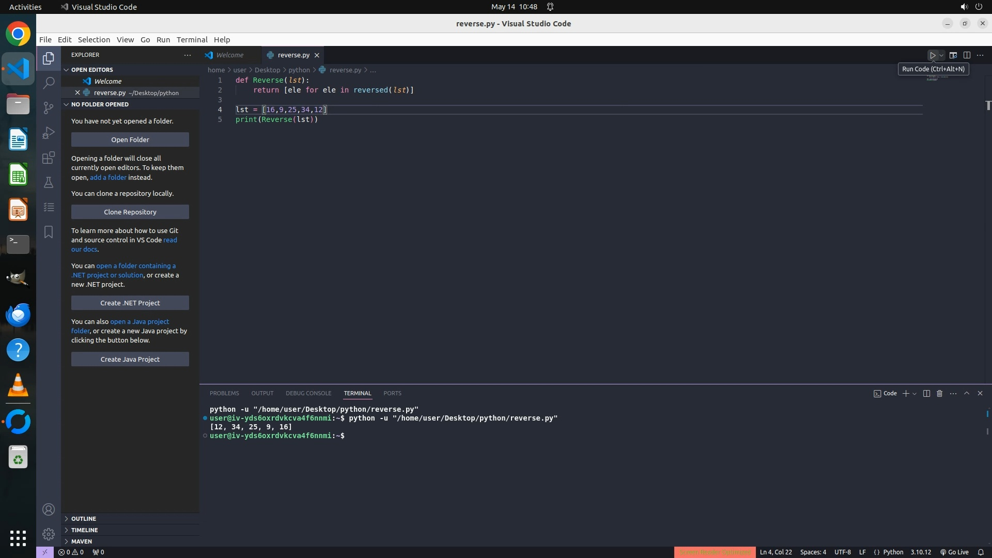Follow the 'add a folder' link
Image resolution: width=992 pixels, height=558 pixels.
point(108,177)
